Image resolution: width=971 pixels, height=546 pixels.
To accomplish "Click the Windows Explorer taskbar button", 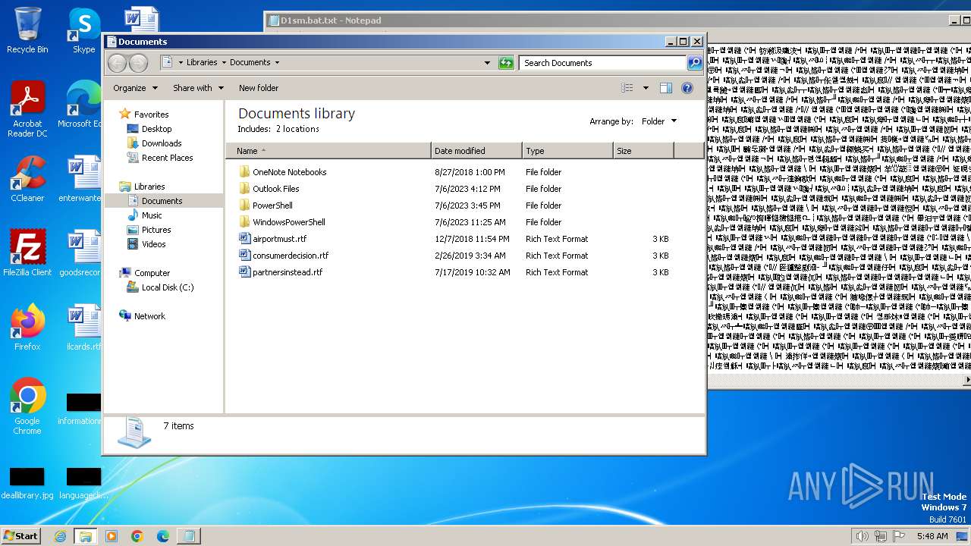I will [x=85, y=536].
